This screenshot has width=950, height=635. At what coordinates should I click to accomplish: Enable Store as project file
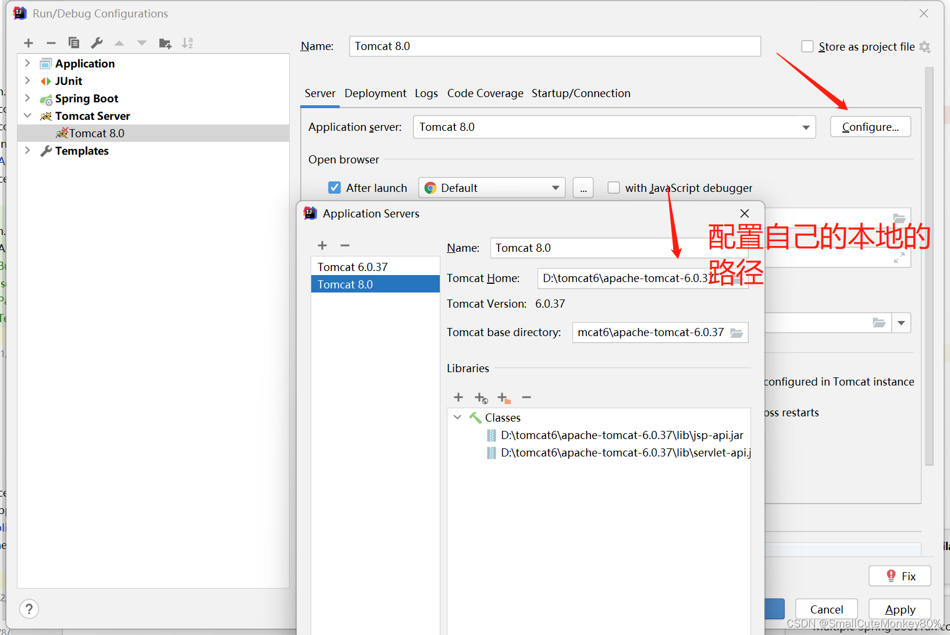[x=807, y=47]
